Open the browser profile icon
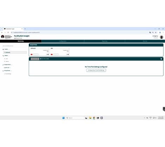 [x=160, y=32]
